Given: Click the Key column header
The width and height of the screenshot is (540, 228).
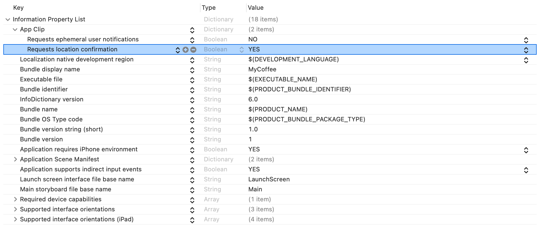Looking at the screenshot, I should point(18,8).
